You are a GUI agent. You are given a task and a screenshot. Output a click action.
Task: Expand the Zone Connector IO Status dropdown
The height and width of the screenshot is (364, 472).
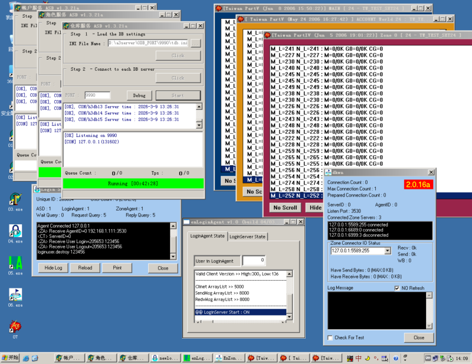click(388, 251)
